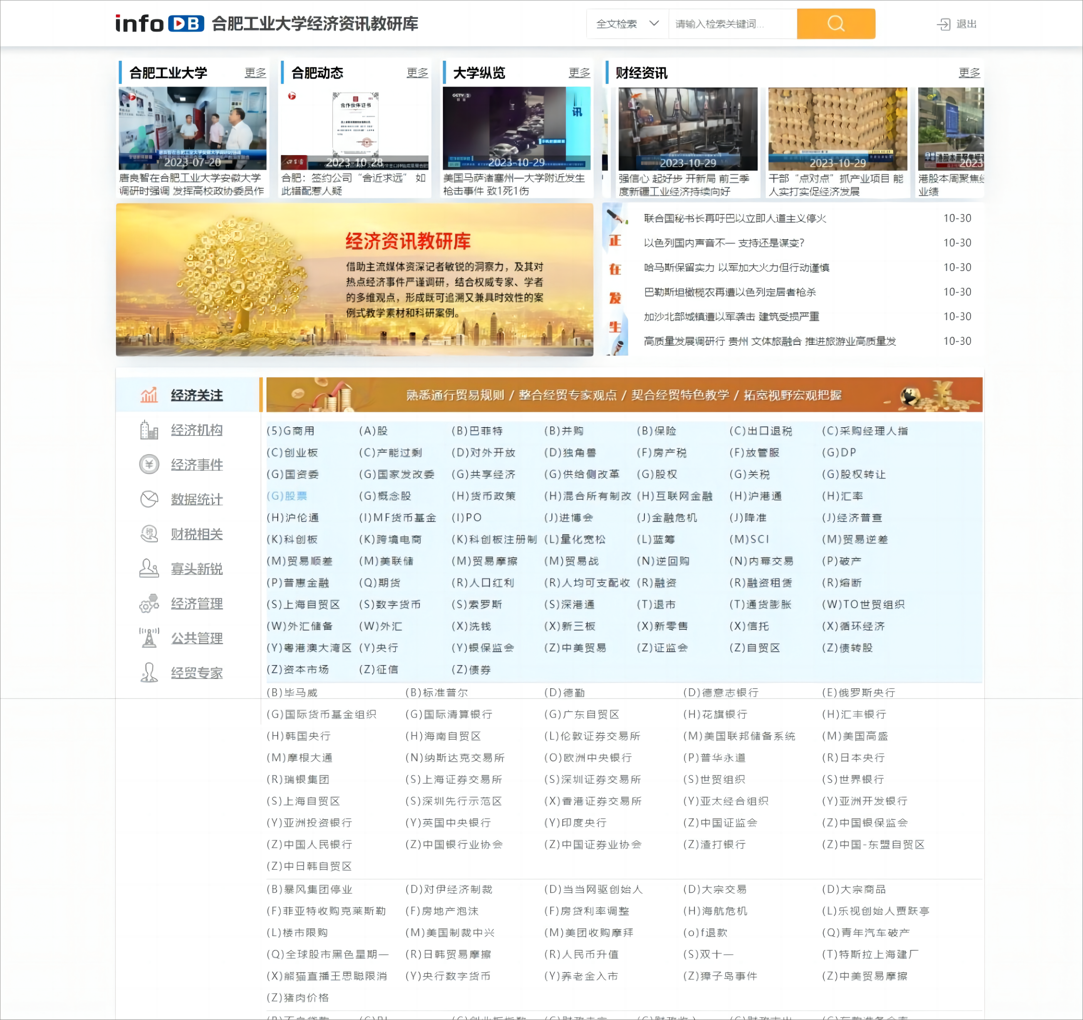
Task: Click the 公共管理 tower icon
Action: pyautogui.click(x=149, y=638)
